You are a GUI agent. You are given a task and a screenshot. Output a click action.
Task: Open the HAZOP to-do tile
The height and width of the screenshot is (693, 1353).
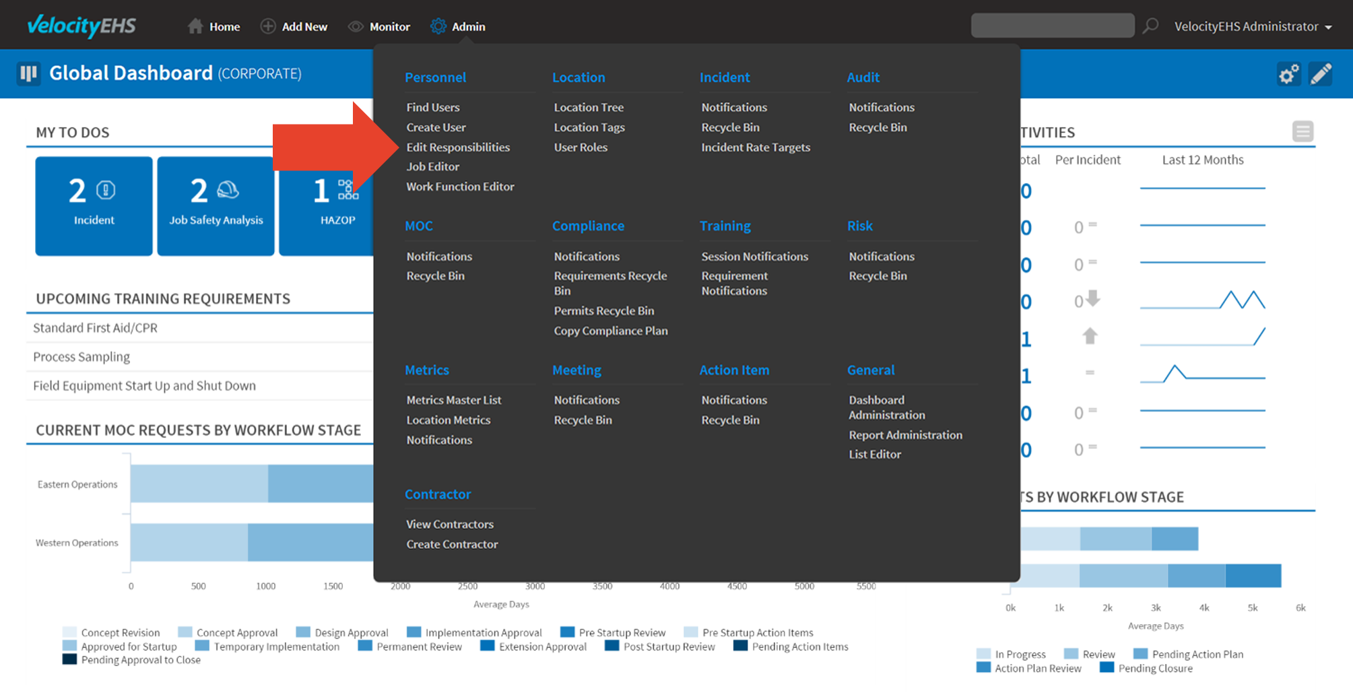(327, 206)
